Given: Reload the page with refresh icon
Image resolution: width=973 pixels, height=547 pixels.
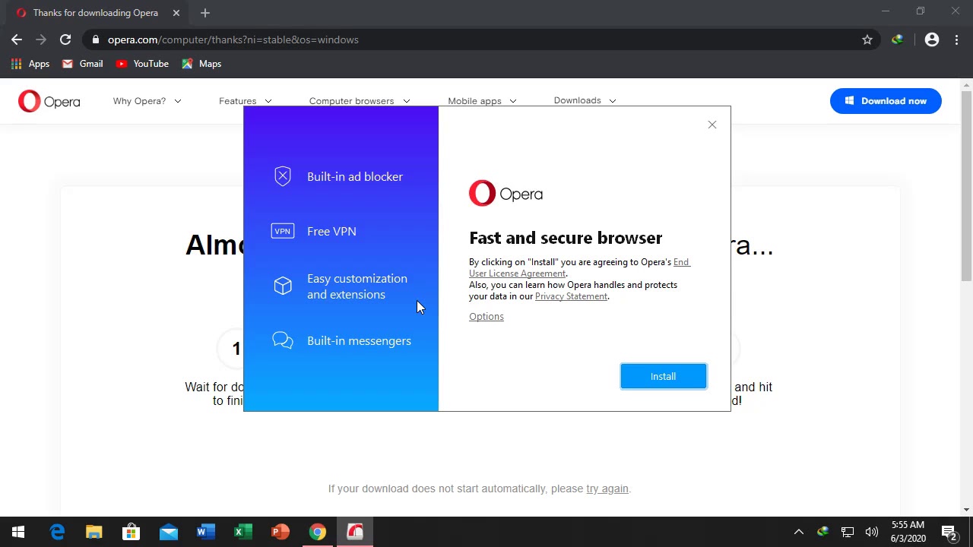Looking at the screenshot, I should click(65, 40).
